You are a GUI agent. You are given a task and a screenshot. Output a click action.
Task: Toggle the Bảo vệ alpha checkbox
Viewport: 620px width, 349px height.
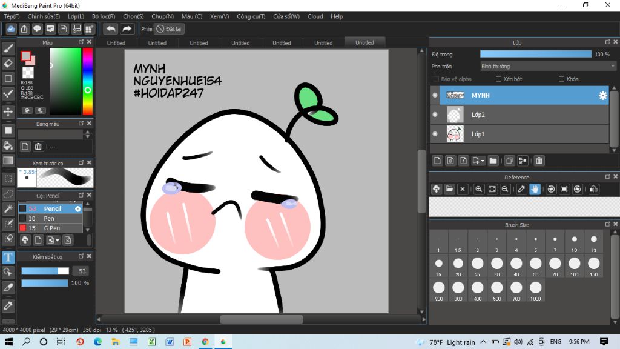pos(436,79)
